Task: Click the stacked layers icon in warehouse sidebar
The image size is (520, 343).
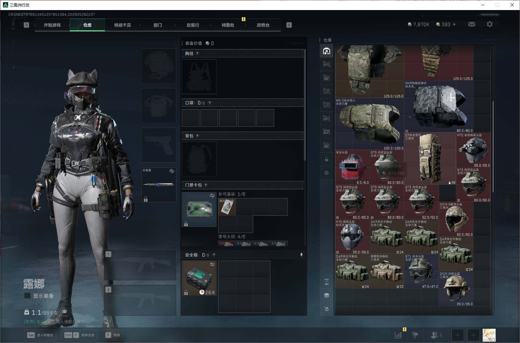Action: pos(327,295)
